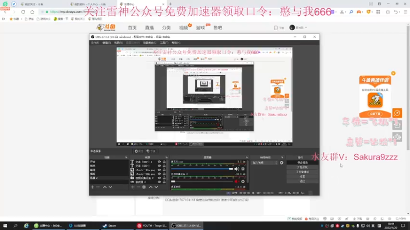The image size is (410, 230).
Task: Toggle visibility of the first png image source
Action: coord(159,170)
